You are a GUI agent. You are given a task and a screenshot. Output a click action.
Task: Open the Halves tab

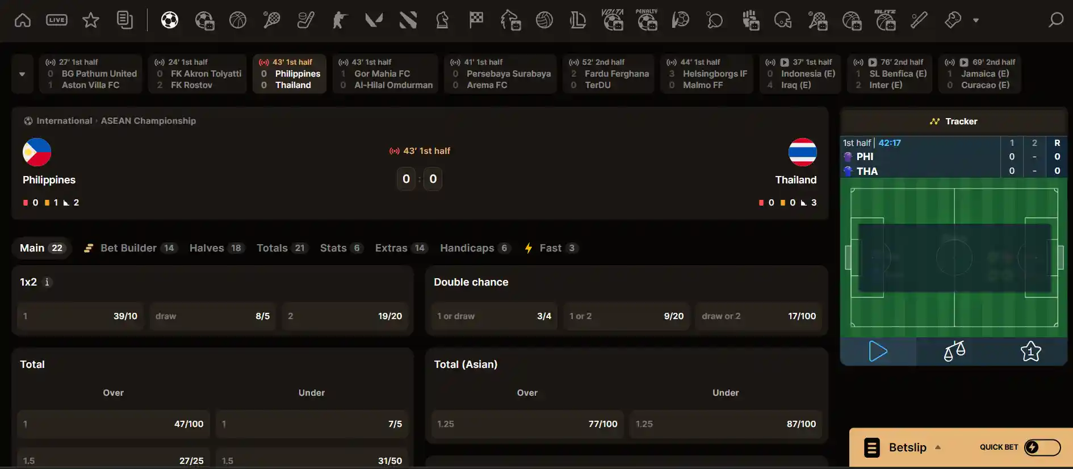click(216, 248)
